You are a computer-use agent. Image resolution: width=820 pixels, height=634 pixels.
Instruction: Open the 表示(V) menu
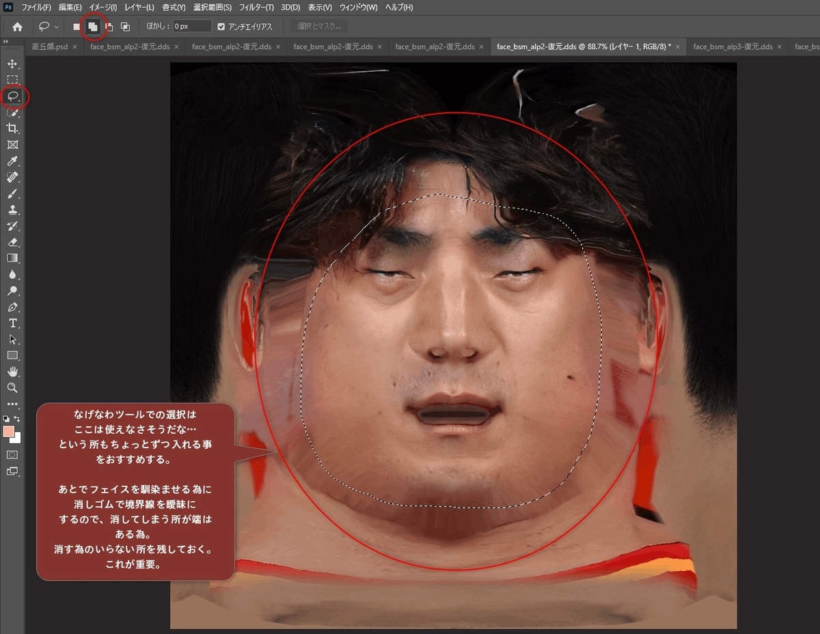(320, 8)
